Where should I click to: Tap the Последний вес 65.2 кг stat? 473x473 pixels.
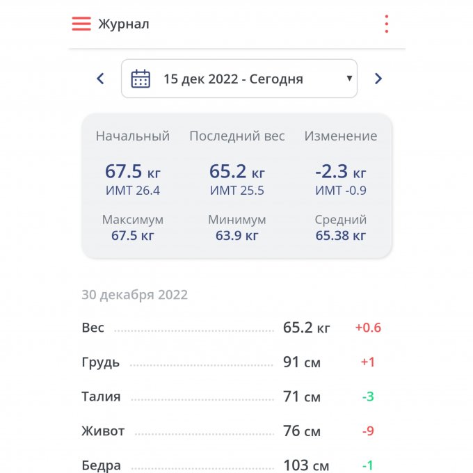tap(236, 171)
